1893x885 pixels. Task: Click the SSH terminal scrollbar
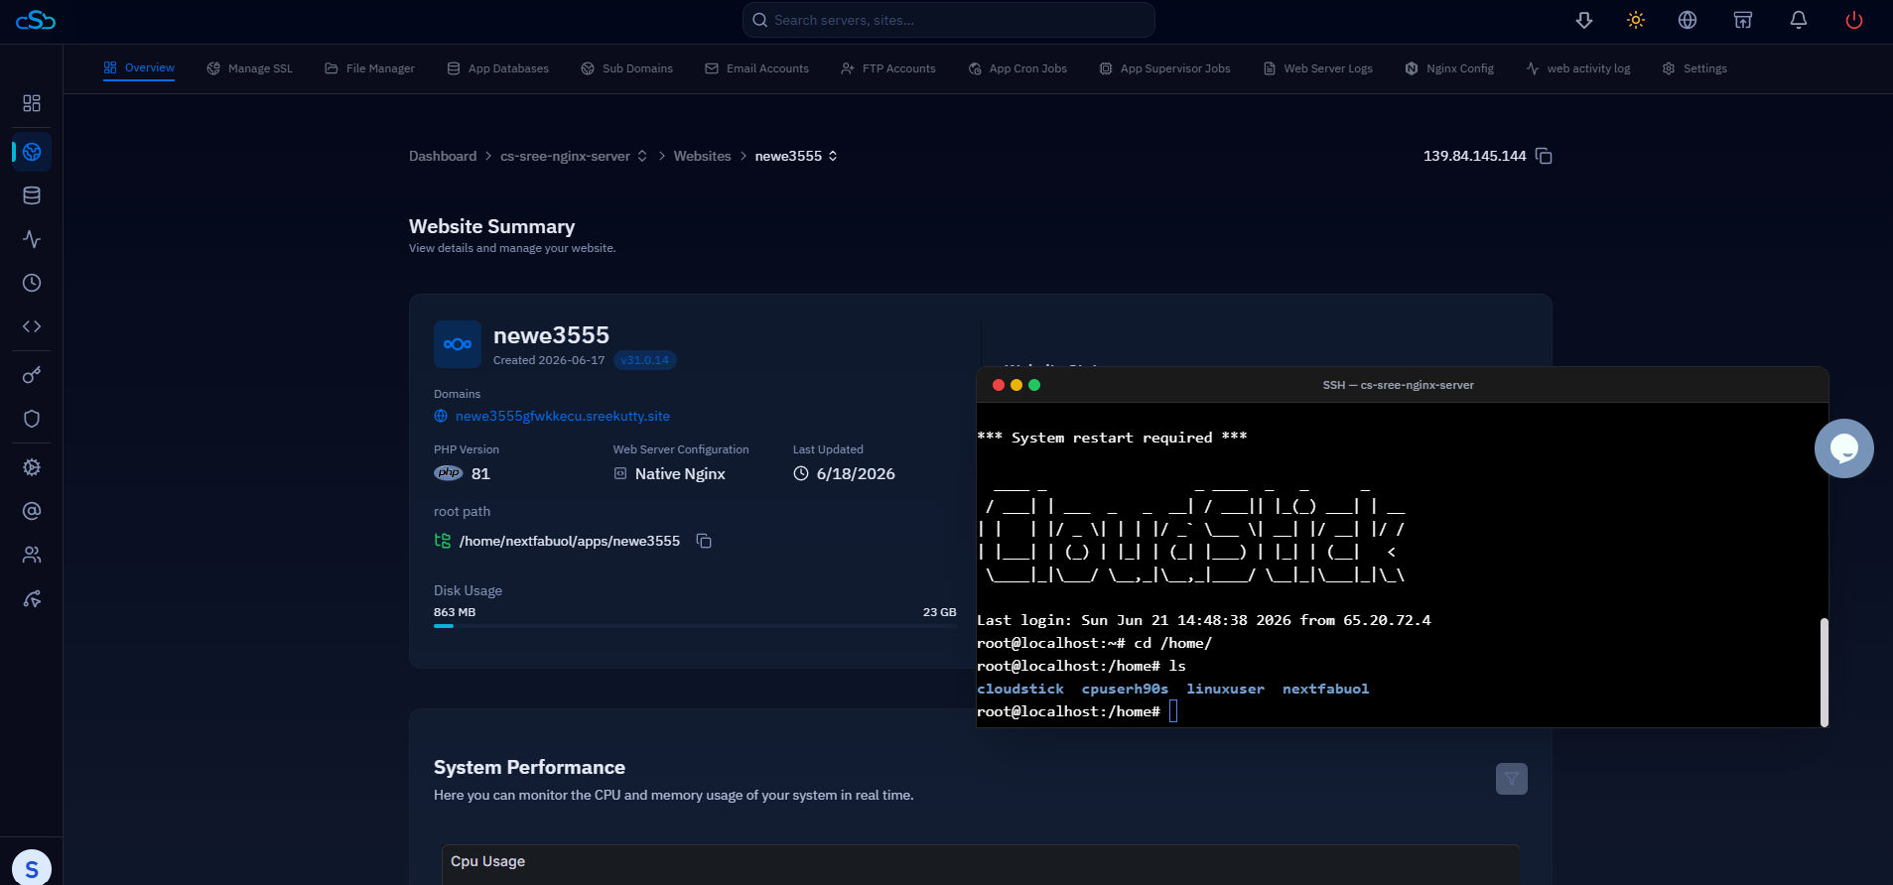pyautogui.click(x=1825, y=672)
